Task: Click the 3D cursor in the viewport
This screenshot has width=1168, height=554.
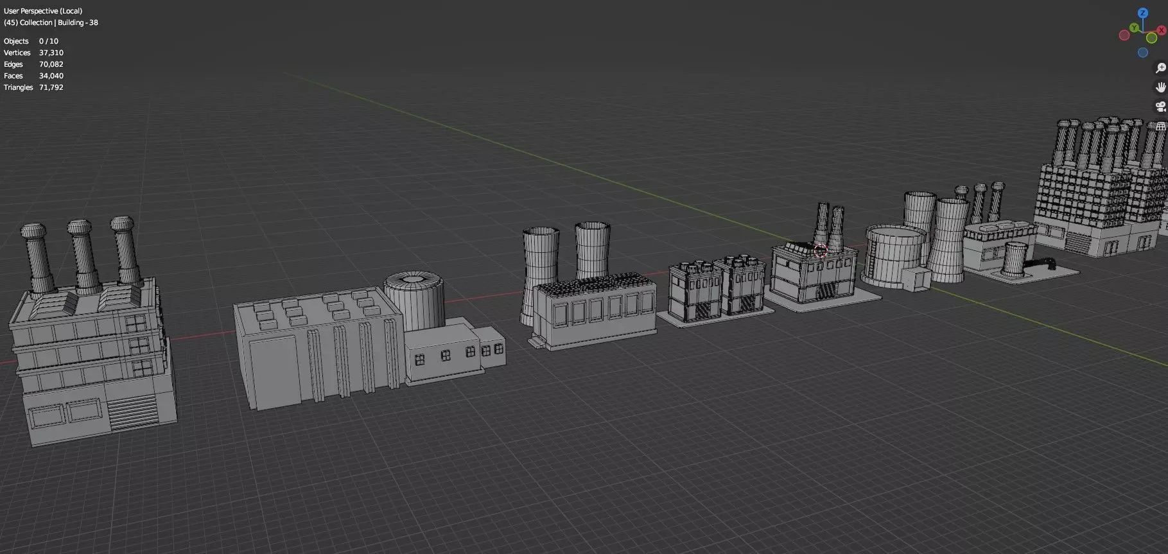Action: (x=821, y=250)
